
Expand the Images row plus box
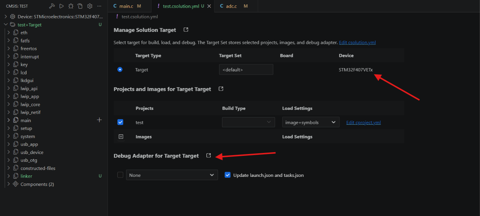click(x=121, y=137)
